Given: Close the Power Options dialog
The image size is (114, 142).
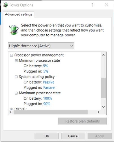Looking at the screenshot, I should coord(107,5).
